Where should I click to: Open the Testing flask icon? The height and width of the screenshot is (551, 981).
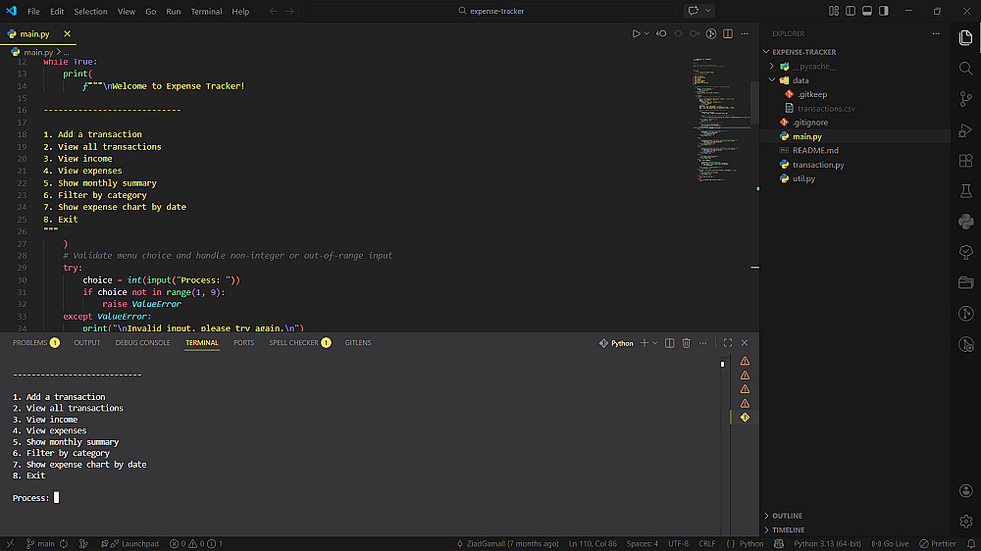(965, 190)
